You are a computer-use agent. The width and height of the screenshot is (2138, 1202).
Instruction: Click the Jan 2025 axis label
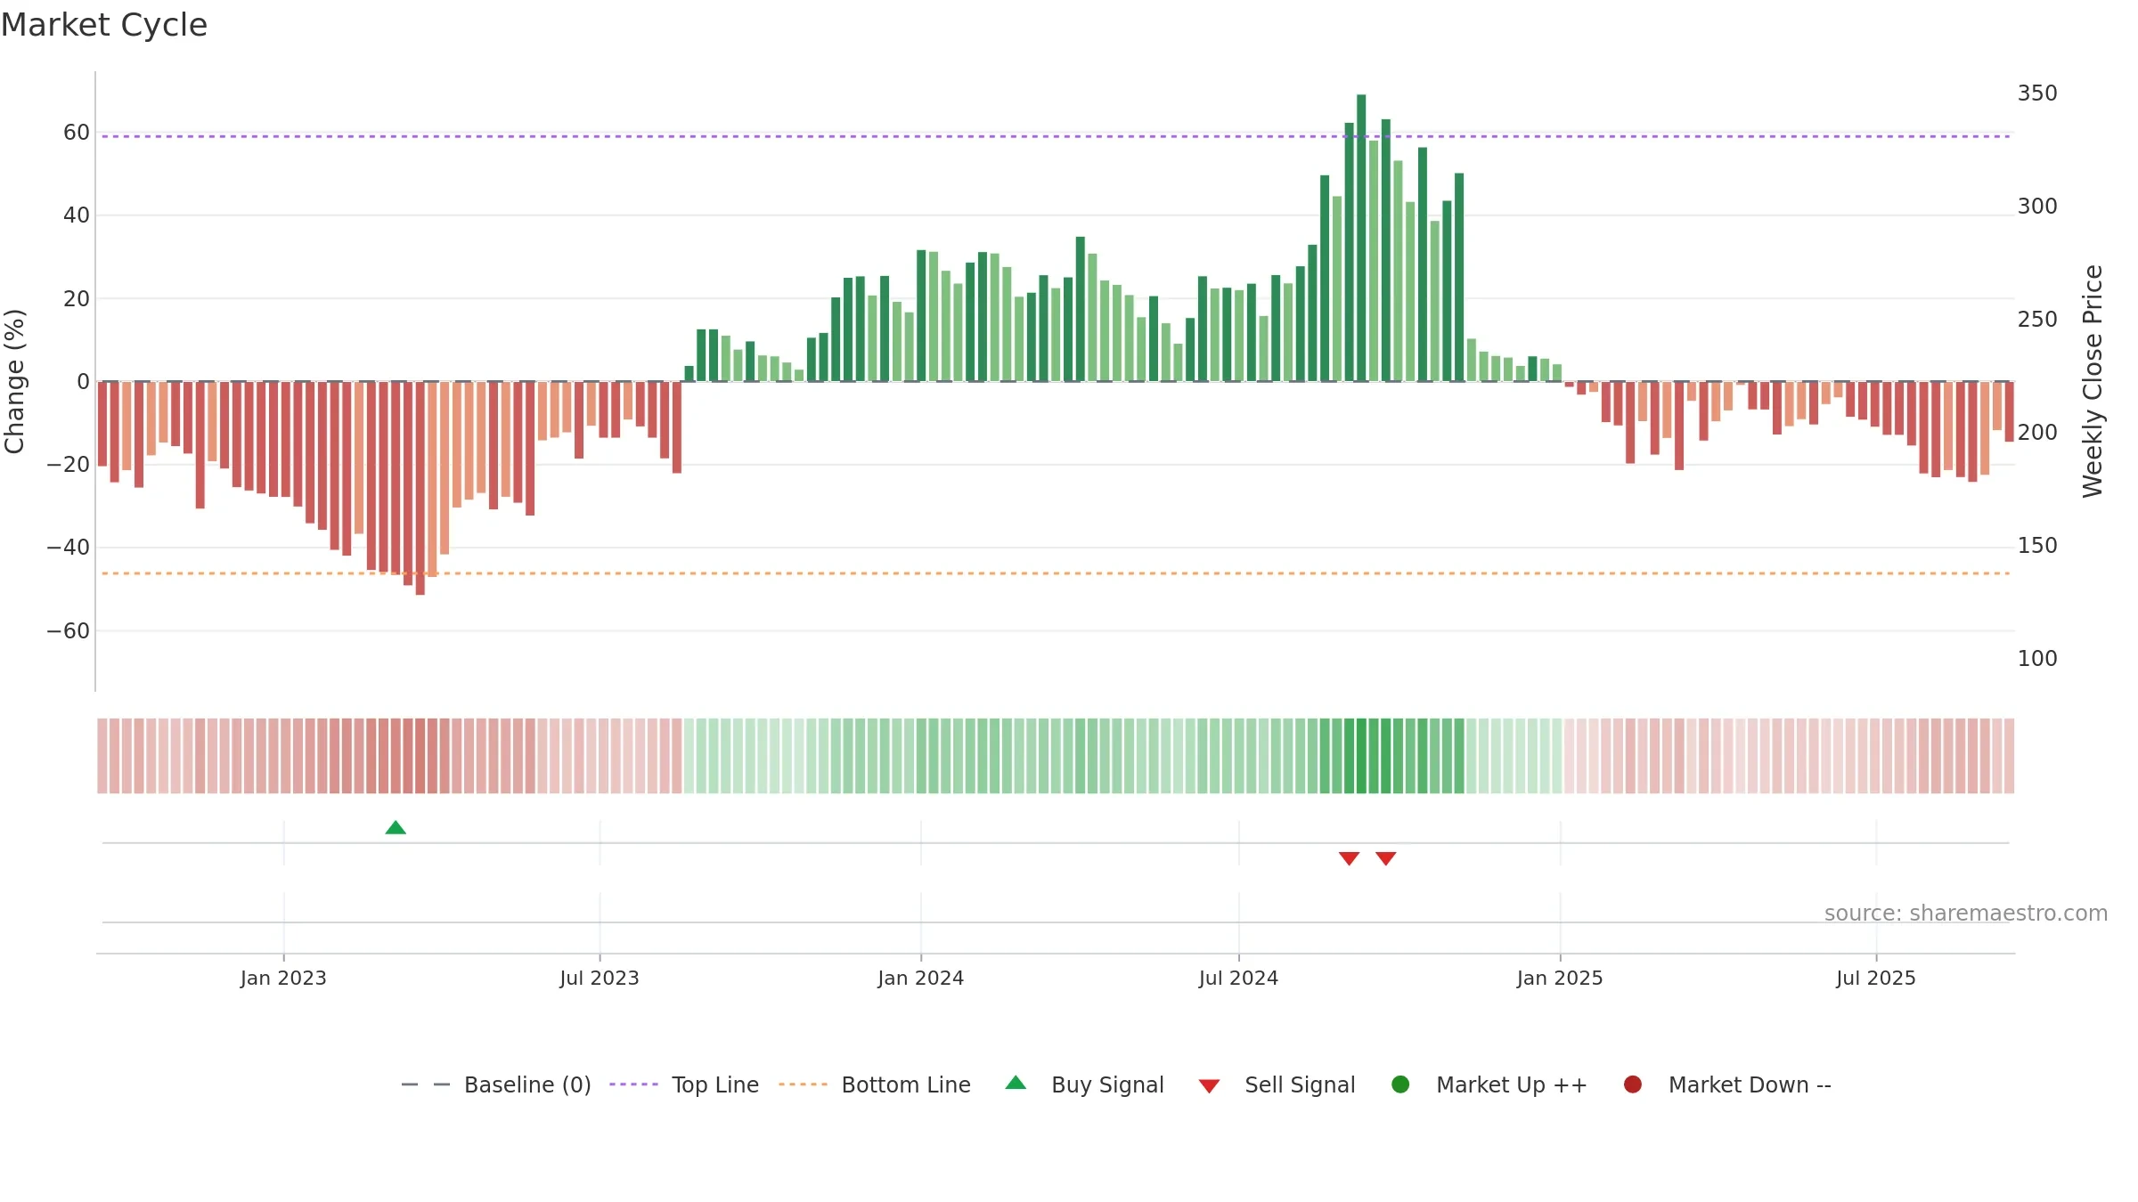click(x=1560, y=979)
